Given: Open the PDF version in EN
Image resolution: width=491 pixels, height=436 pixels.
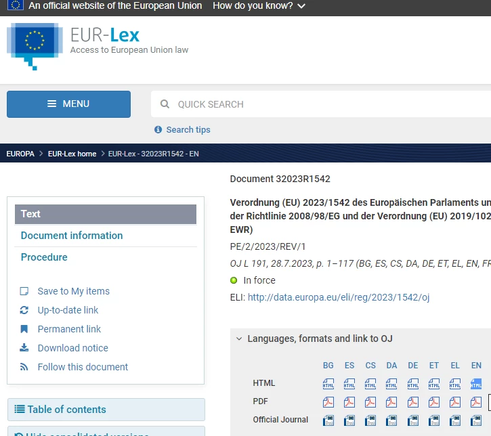Looking at the screenshot, I should click(x=476, y=402).
